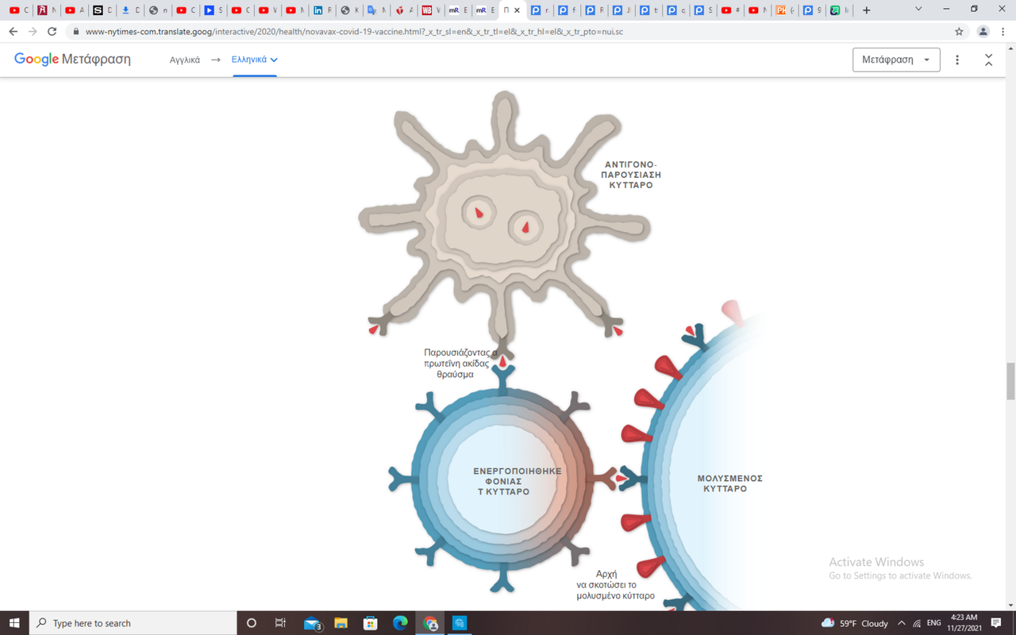Open network Wi-Fi settings in tray

click(x=917, y=623)
